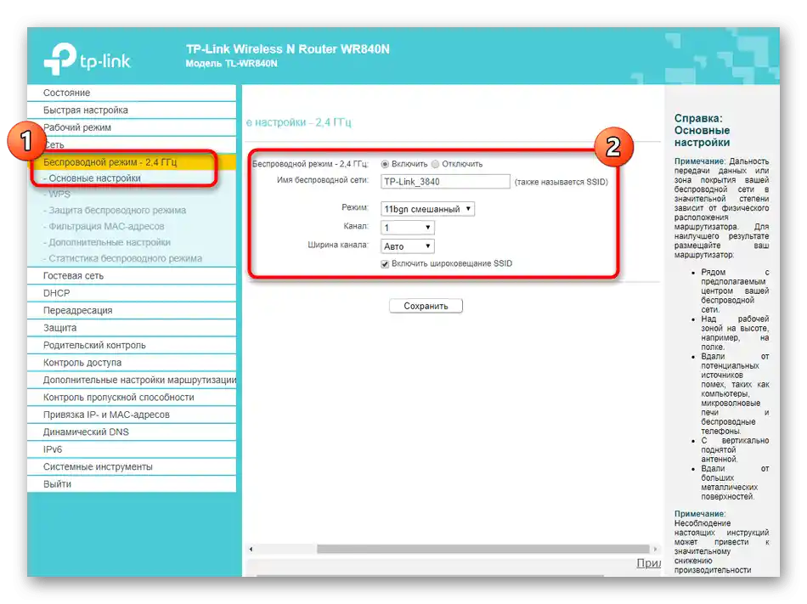Click the scrollbar right arrow
The height and width of the screenshot is (604, 807).
coord(655,549)
